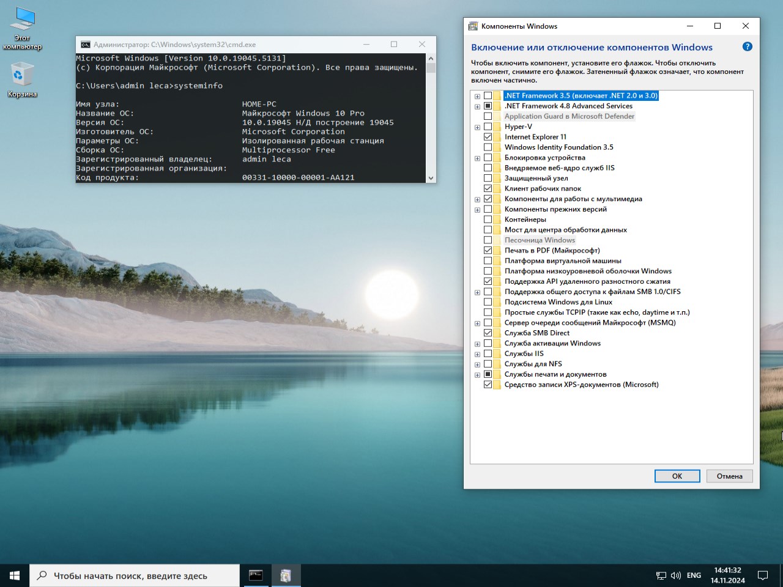Click folder icon of Hyper-V

(497, 127)
